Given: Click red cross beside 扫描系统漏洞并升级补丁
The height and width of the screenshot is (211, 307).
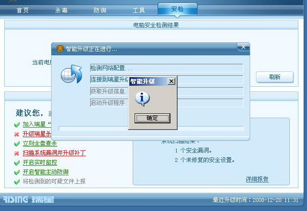Looking at the screenshot, I should coord(17,153).
